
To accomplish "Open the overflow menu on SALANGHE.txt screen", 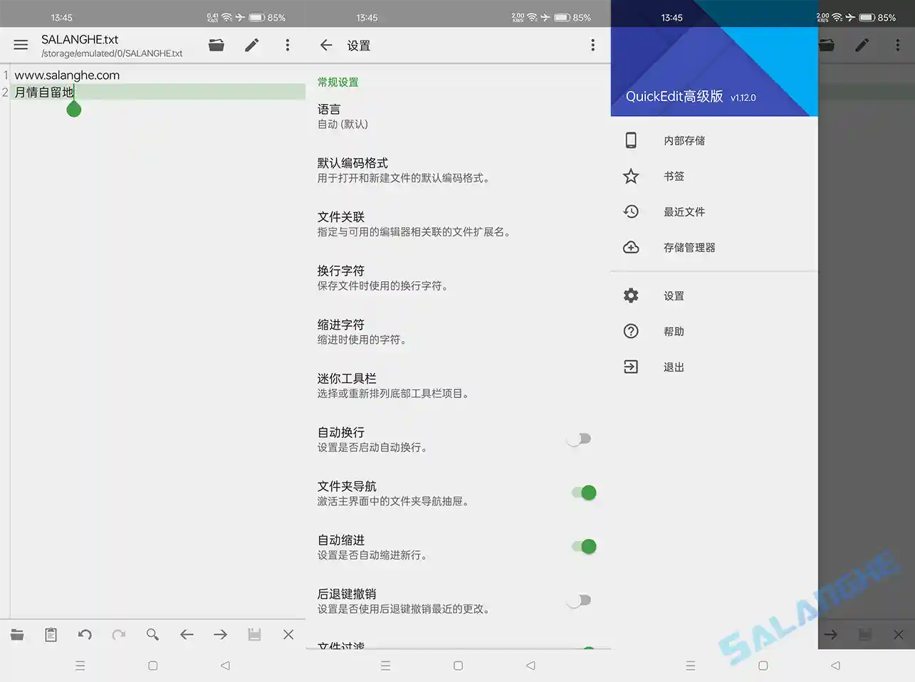I will pyautogui.click(x=288, y=44).
